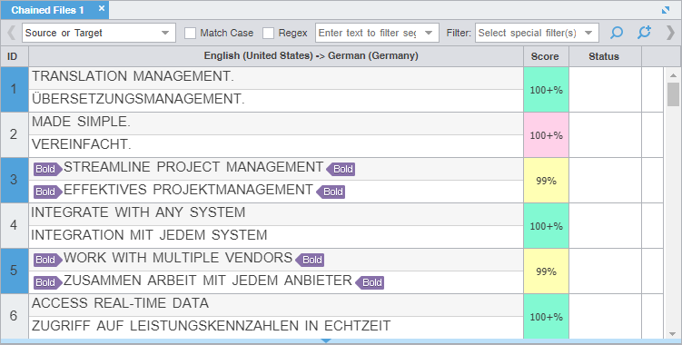Open the Source or Target dropdown
Screen dimensions: 682x345
99,33
